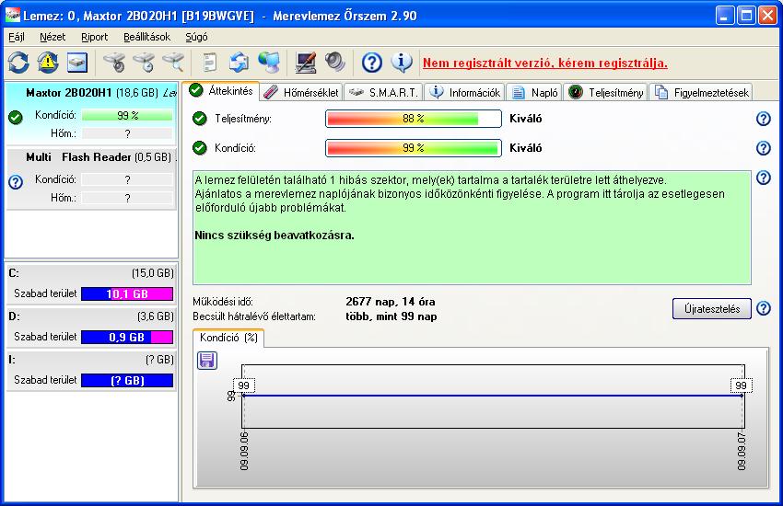Viewport: 783px width, 506px height.
Task: Click the D: drive 0,9 GB free space bar
Action: pos(127,337)
